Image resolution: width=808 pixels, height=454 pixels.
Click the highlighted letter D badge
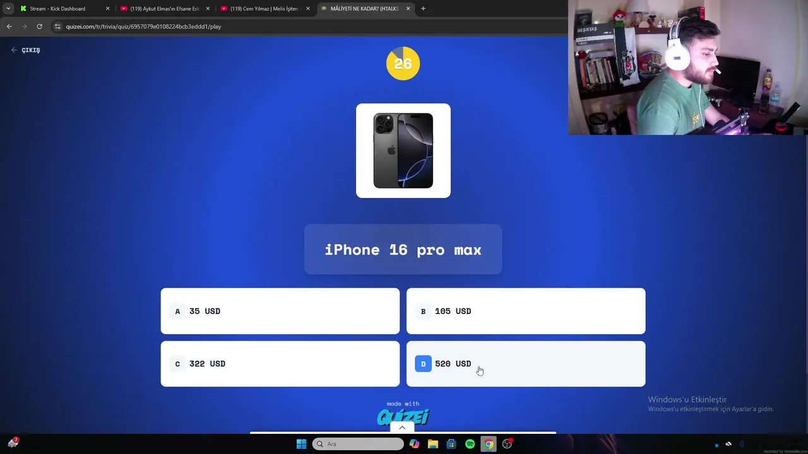[x=423, y=364]
